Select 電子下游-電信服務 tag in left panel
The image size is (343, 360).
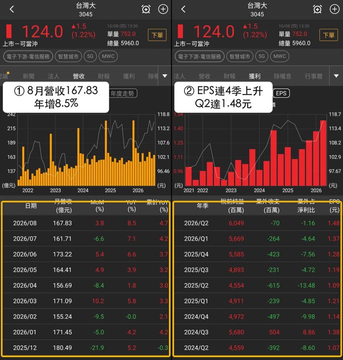click(x=28, y=56)
